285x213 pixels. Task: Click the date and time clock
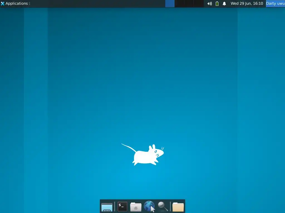(247, 3)
